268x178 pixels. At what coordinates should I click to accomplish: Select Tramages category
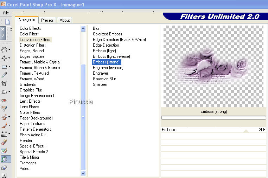[28, 163]
